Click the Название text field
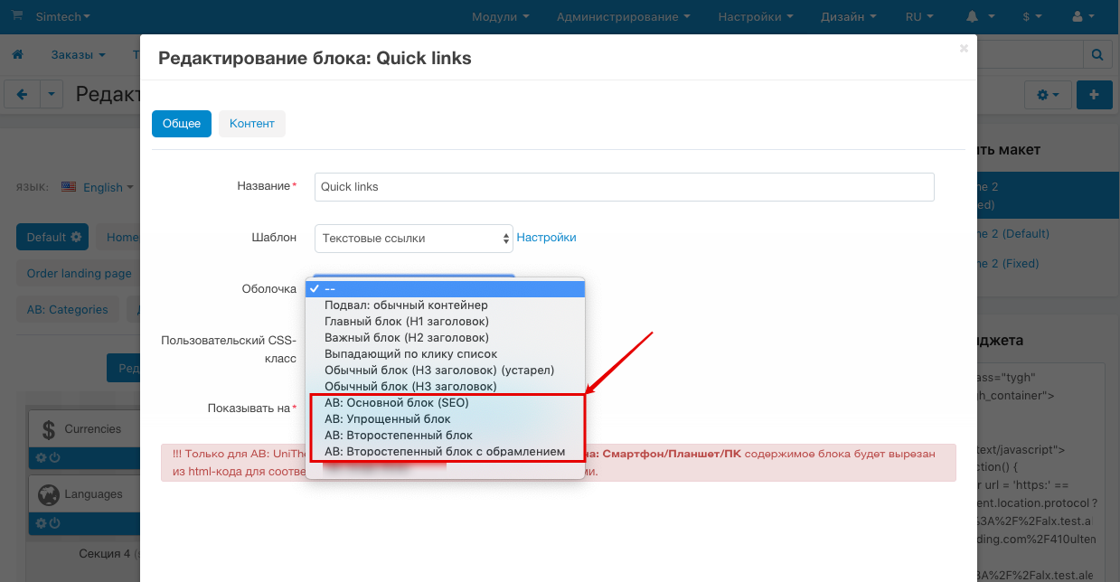The width and height of the screenshot is (1120, 582). click(x=624, y=187)
